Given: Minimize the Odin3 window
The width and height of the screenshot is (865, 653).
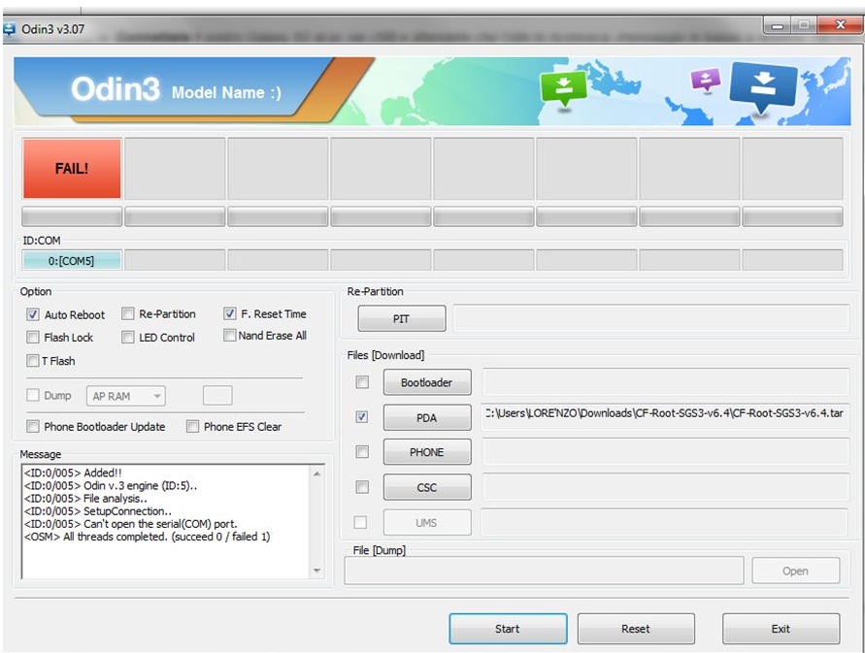Looking at the screenshot, I should pyautogui.click(x=778, y=25).
